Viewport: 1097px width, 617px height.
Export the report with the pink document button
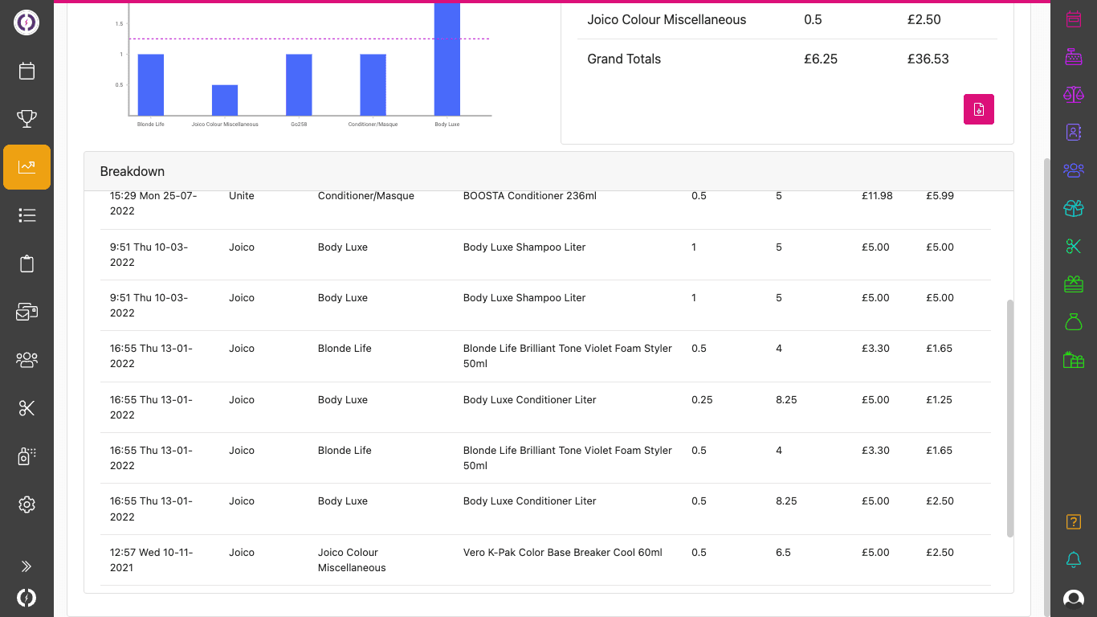978,109
